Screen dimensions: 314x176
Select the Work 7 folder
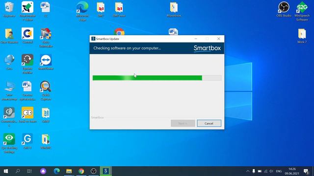tap(302, 36)
